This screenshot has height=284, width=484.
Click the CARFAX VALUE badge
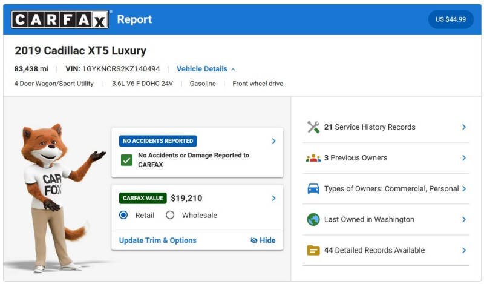(x=143, y=198)
